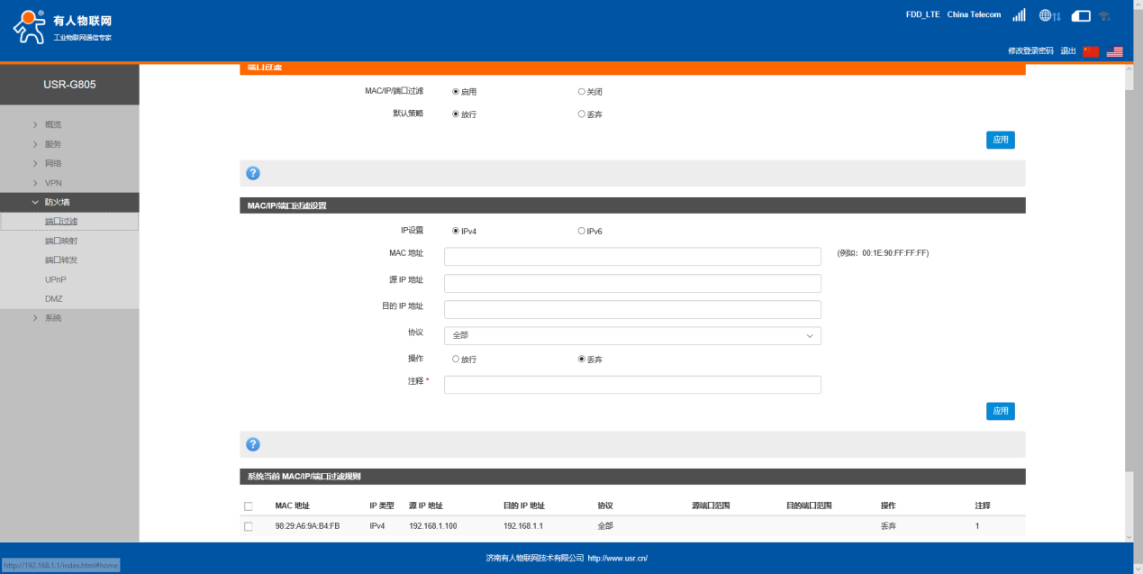
Task: Click the 修改登录密码 link
Action: pyautogui.click(x=1030, y=51)
